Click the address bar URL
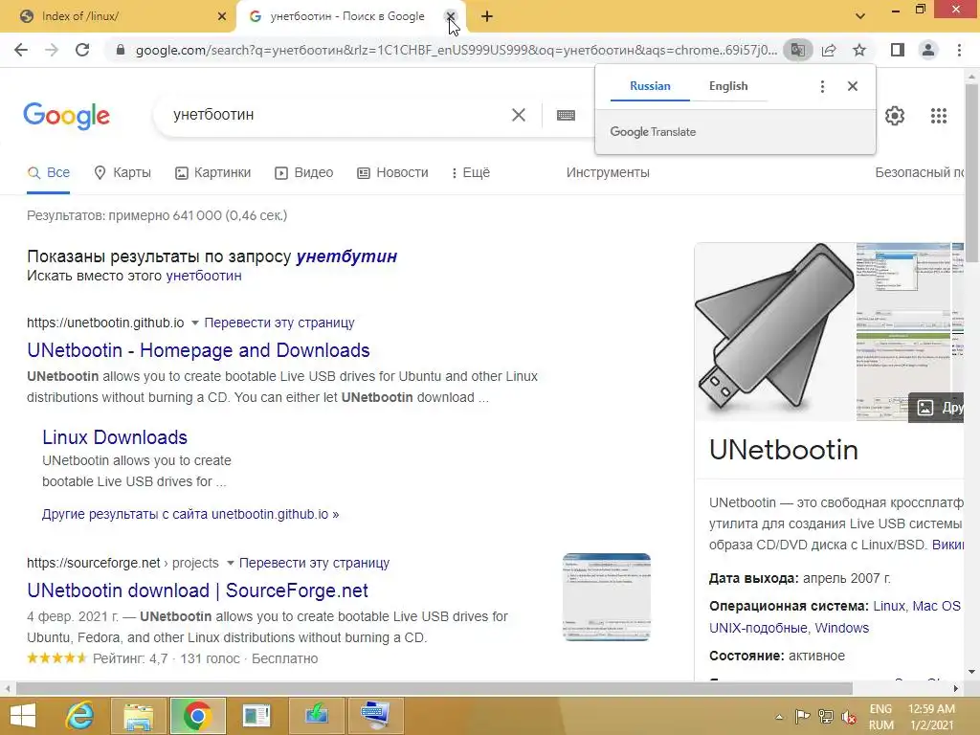980x735 pixels. click(x=457, y=50)
